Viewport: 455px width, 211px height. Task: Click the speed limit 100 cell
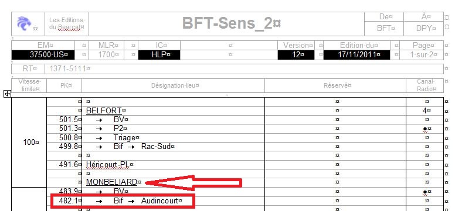click(x=29, y=142)
